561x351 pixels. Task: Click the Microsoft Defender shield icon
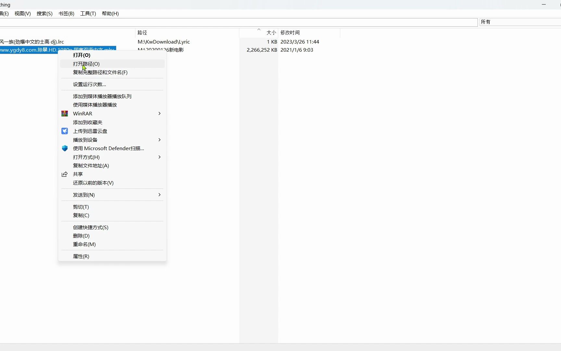(65, 148)
